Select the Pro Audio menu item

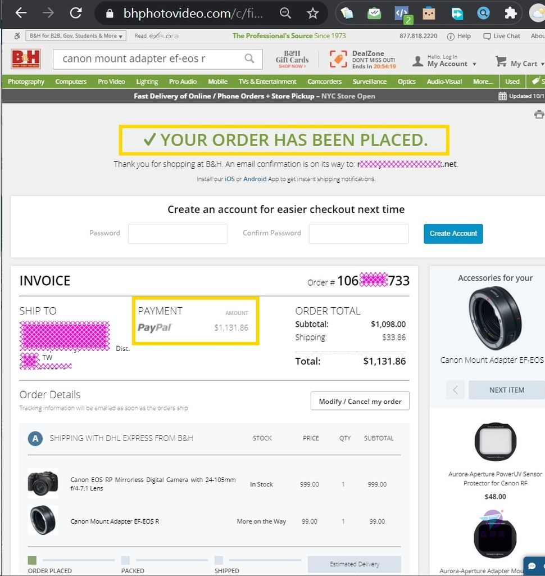click(183, 82)
